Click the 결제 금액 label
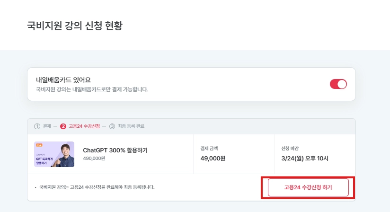This screenshot has height=212, width=390. pyautogui.click(x=209, y=148)
